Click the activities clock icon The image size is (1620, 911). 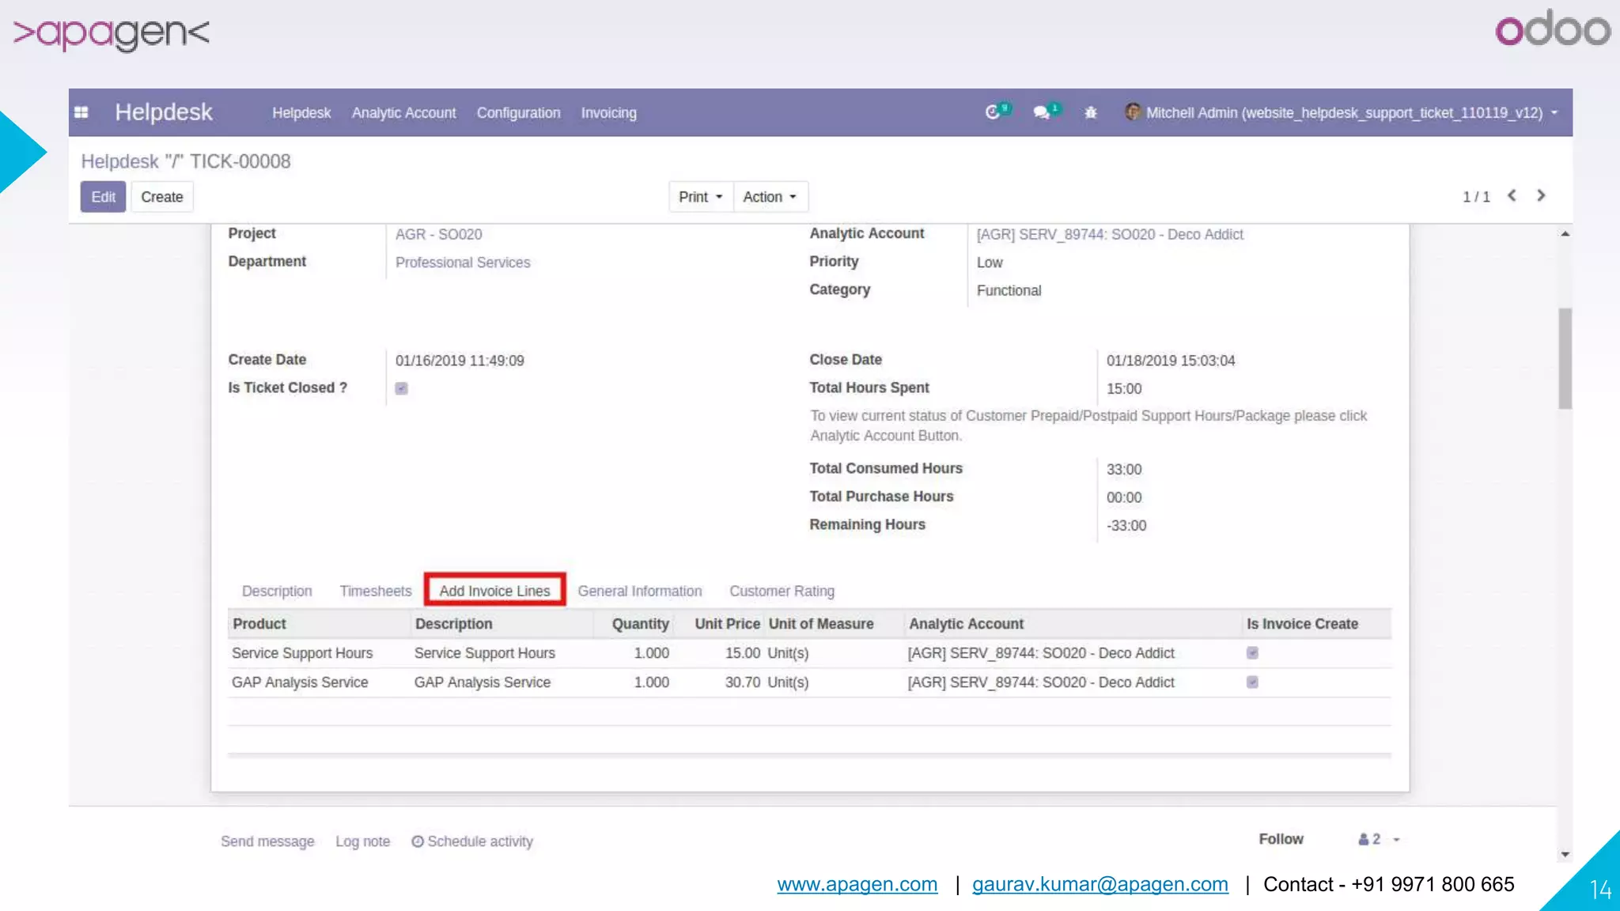[993, 112]
